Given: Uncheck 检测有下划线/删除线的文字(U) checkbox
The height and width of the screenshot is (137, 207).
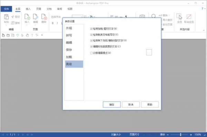Looking at the screenshot, I should 91,40.
